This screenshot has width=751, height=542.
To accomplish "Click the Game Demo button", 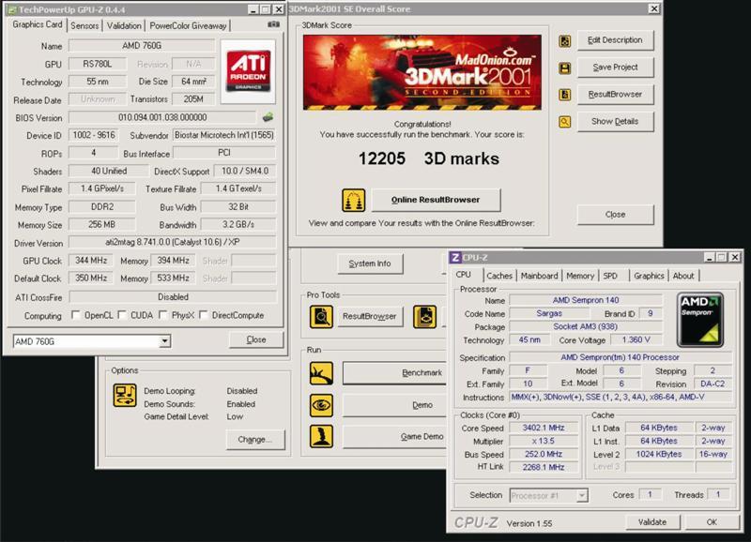I will pyautogui.click(x=394, y=436).
